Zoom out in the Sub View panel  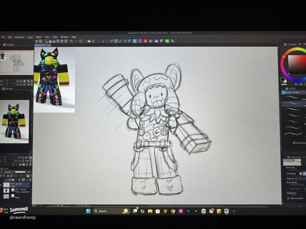pos(23,157)
